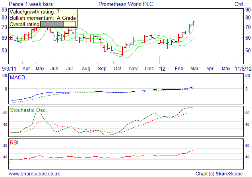Click the Promethean World PLC chart title
The image size is (252, 177).
(x=126, y=4)
